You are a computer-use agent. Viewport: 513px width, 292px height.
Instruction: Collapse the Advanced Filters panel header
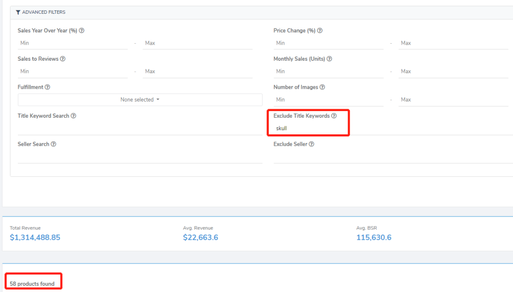point(44,12)
